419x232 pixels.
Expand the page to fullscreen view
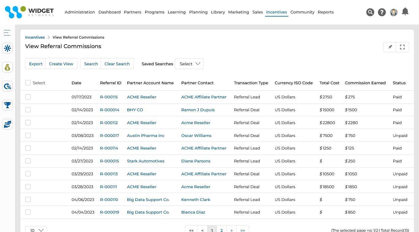[402, 47]
